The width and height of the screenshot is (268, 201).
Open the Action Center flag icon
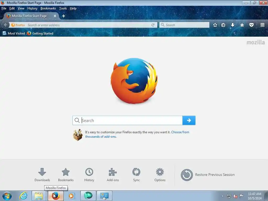pyautogui.click(x=242, y=196)
